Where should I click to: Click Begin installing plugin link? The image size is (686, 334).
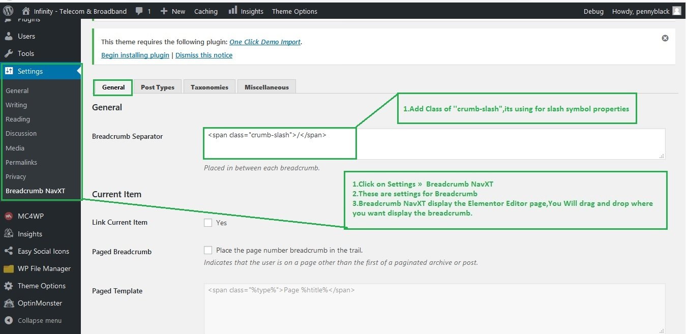coord(135,55)
